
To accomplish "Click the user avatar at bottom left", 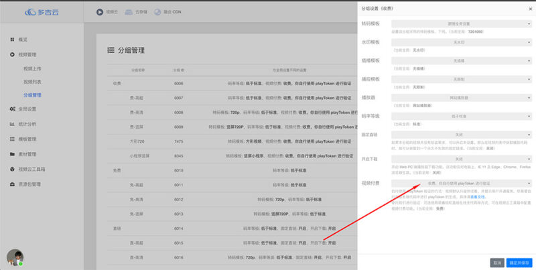I will (x=15, y=257).
